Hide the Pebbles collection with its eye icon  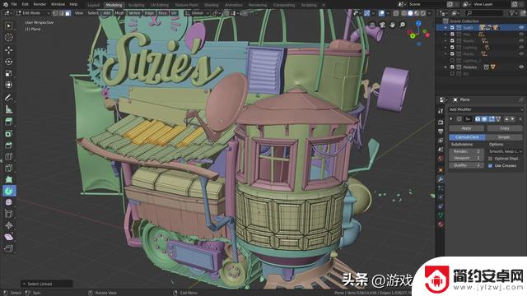coord(521,67)
